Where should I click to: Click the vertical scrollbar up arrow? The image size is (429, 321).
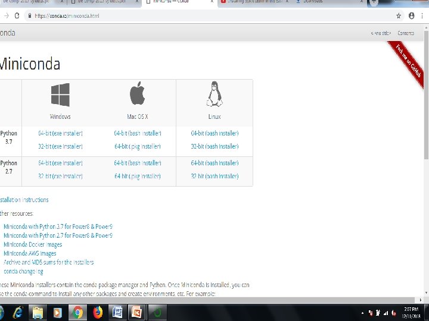coord(426,28)
